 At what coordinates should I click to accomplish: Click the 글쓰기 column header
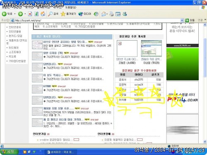point(155,74)
